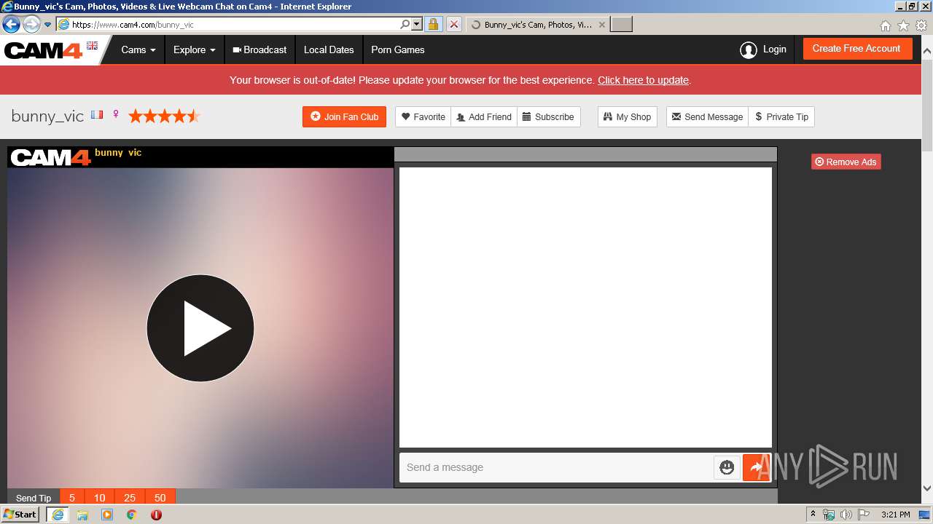Click the search magnifier in address bar
The image size is (933, 524).
click(x=405, y=24)
